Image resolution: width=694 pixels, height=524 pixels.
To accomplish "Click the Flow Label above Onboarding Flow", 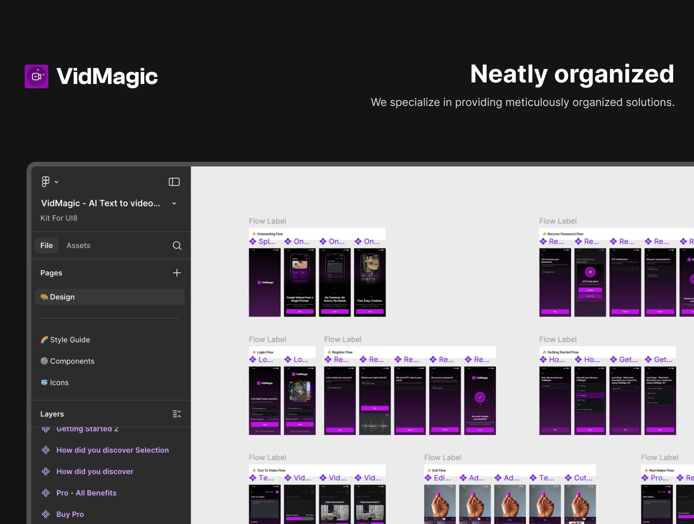I will pyautogui.click(x=268, y=221).
